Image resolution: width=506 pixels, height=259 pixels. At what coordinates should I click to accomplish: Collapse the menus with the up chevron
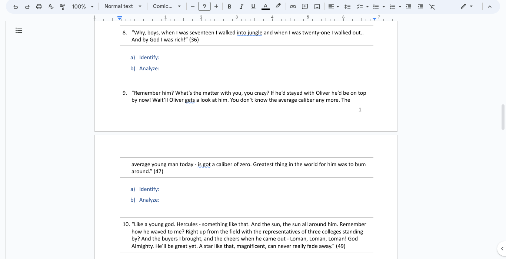(490, 7)
